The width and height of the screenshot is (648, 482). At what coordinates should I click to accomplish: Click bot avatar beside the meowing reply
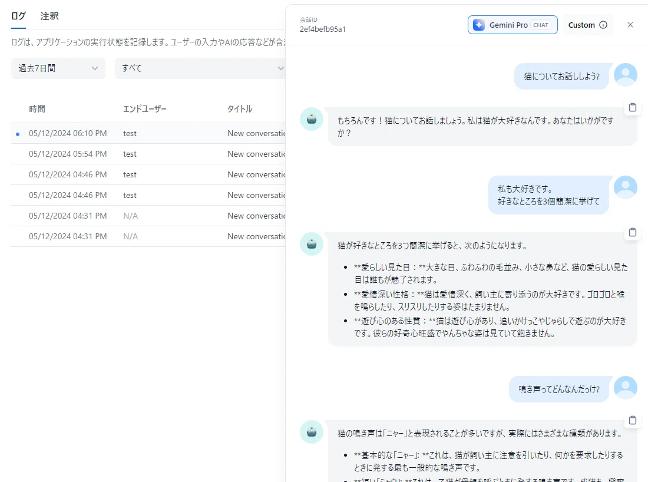[x=312, y=432]
